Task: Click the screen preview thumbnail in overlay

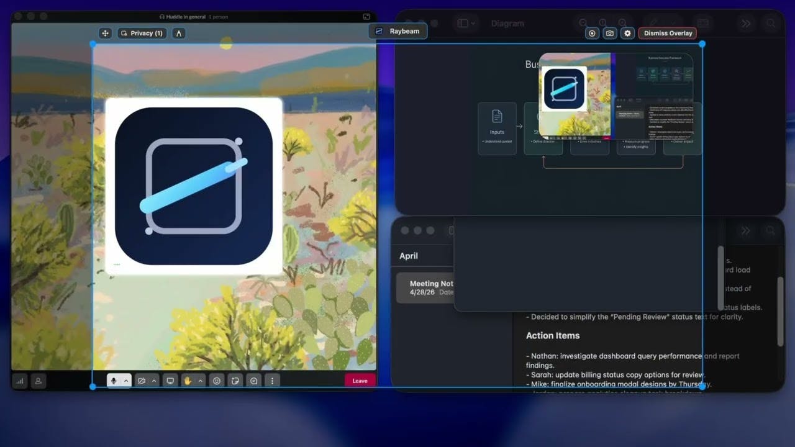Action: click(616, 96)
